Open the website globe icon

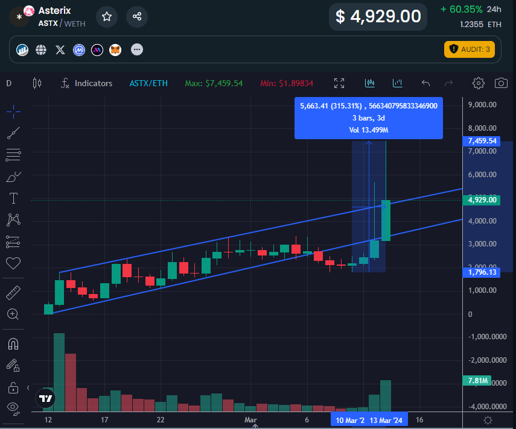point(41,50)
